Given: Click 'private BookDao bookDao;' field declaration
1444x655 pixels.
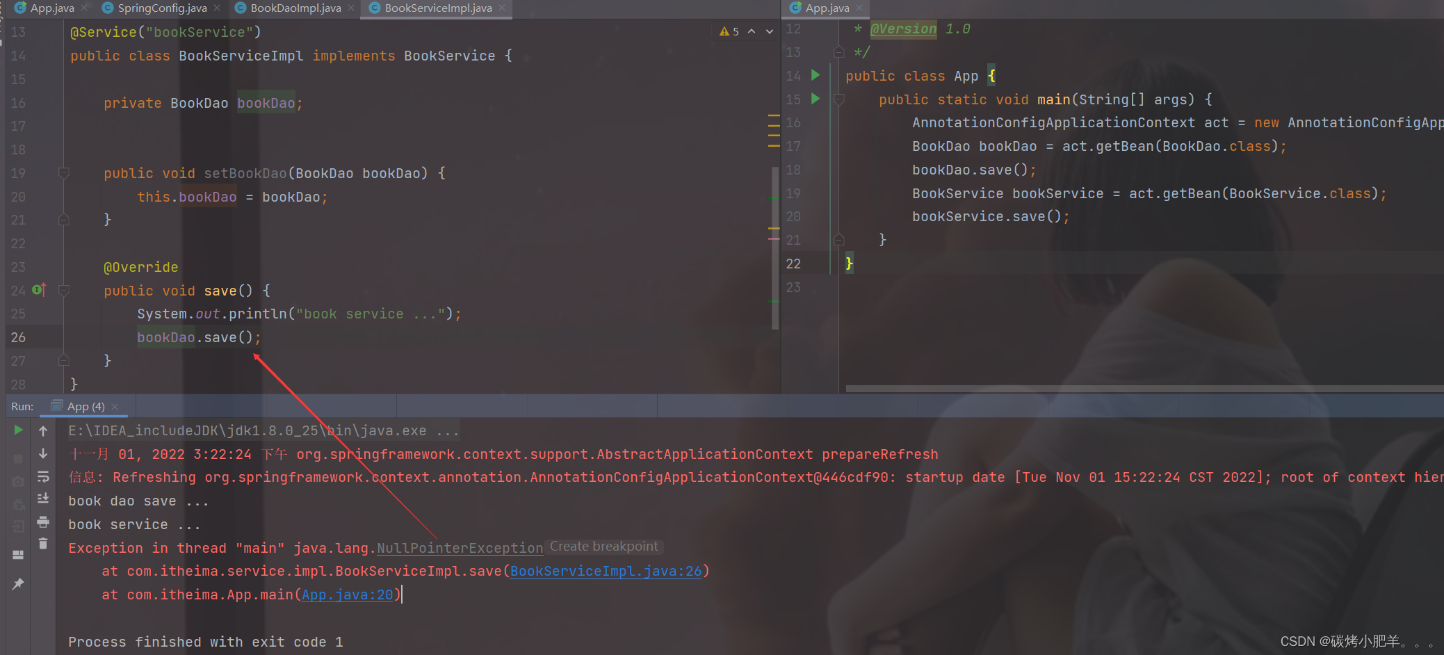Looking at the screenshot, I should click(203, 103).
